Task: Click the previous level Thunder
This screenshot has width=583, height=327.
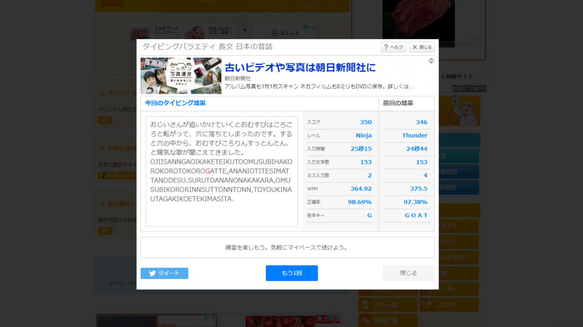Action: [415, 135]
